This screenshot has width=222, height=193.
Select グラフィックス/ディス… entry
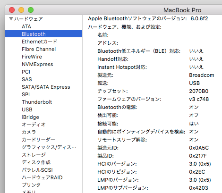[49, 147]
